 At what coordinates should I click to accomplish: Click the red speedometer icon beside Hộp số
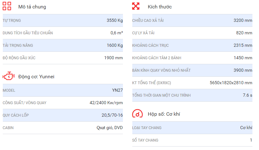[x=137, y=114]
